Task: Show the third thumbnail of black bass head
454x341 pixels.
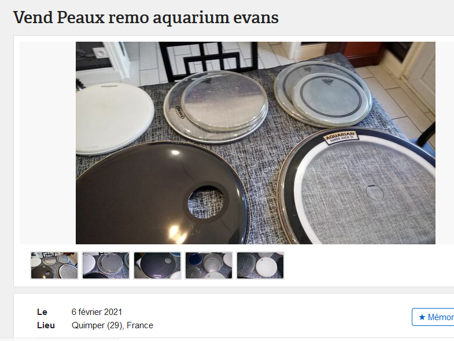Action: tap(157, 265)
